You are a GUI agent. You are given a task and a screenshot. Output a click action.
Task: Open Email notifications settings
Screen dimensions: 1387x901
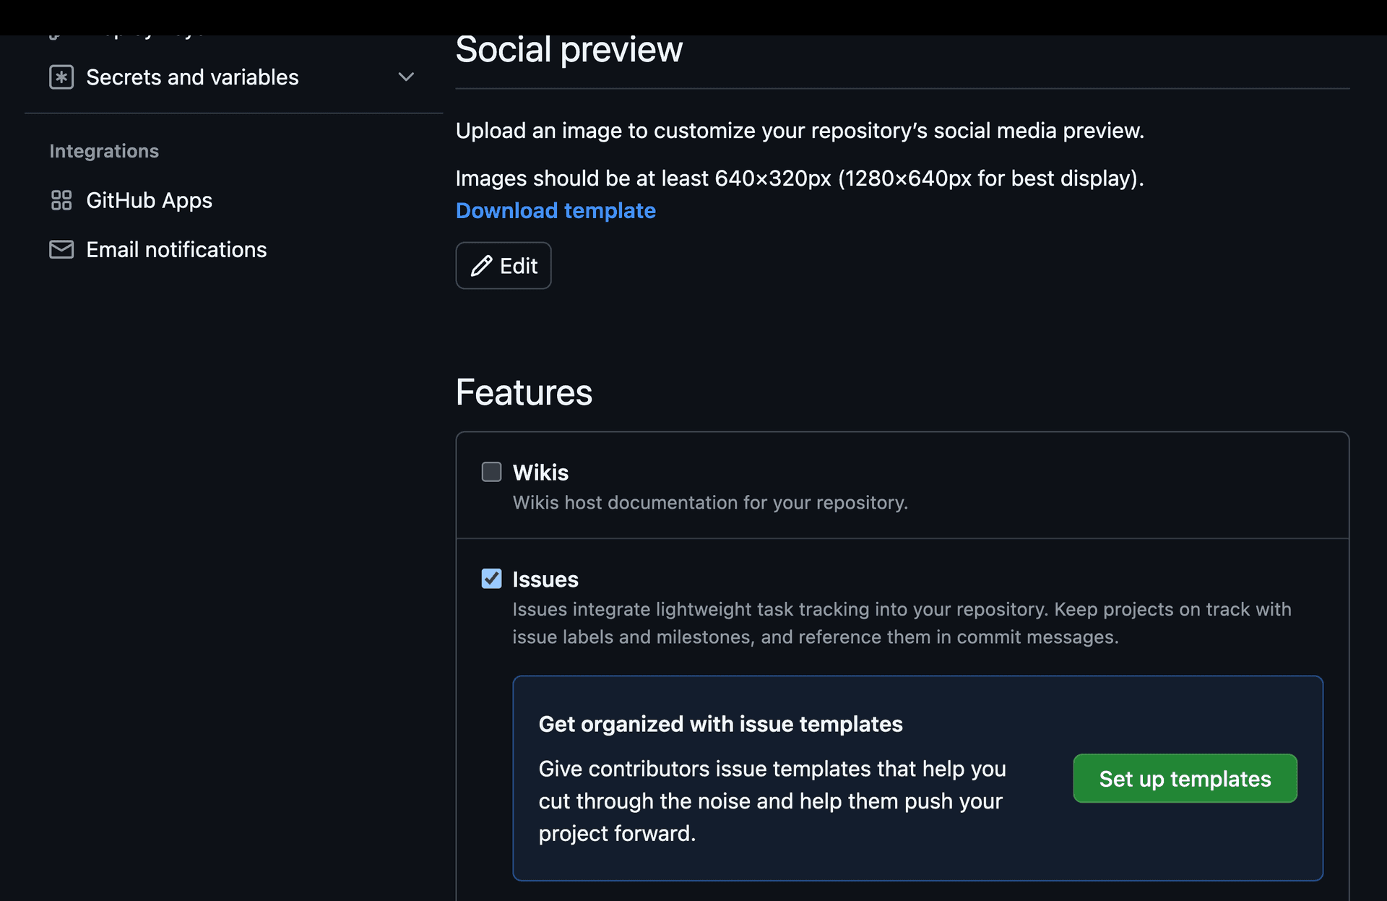[176, 249]
